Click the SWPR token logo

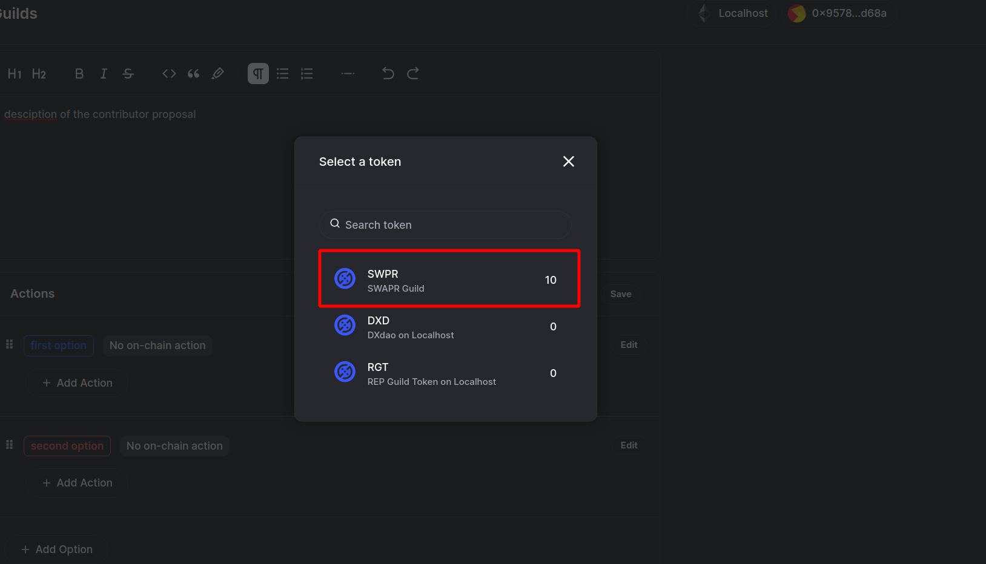(345, 278)
